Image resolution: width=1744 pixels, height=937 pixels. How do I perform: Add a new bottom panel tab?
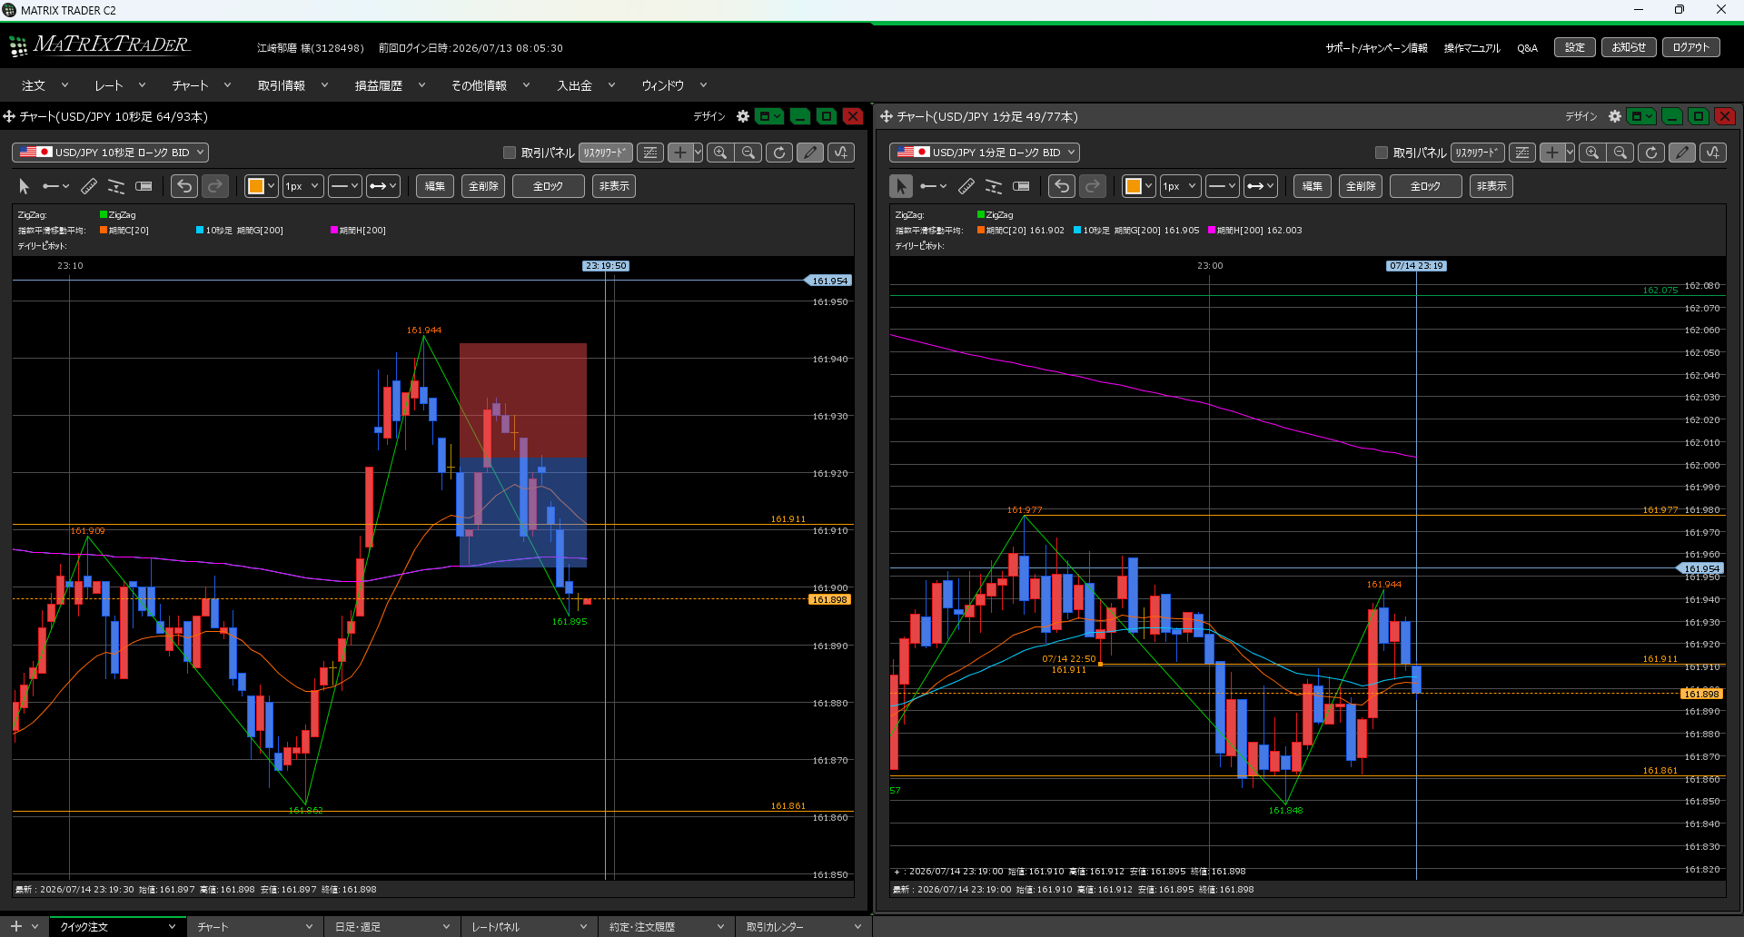pos(15,926)
